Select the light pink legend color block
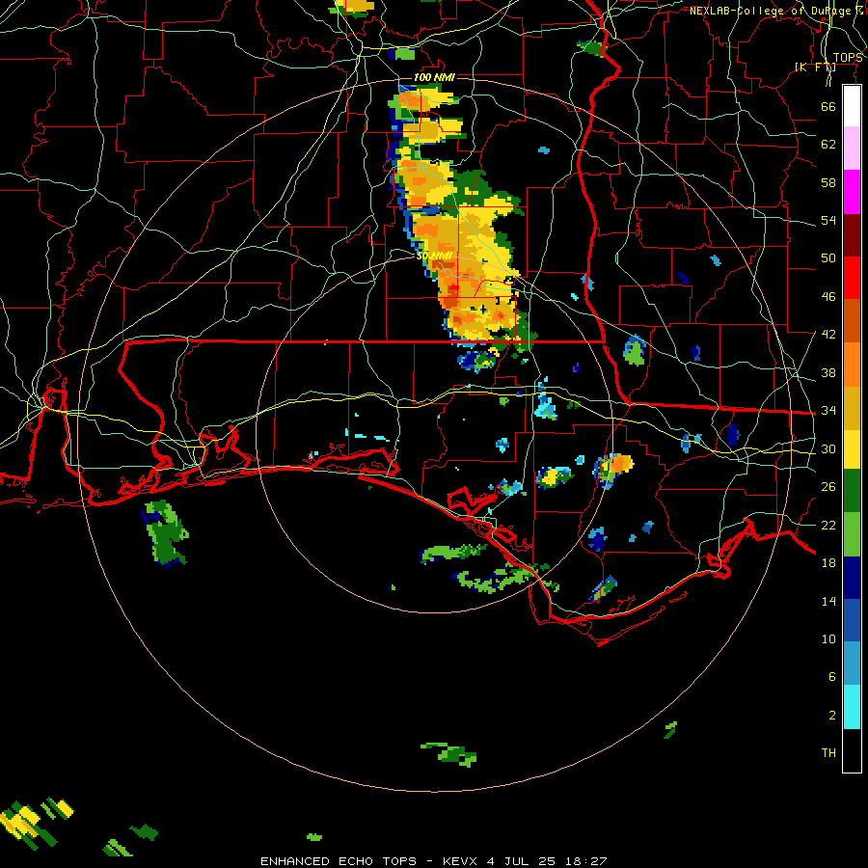Image resolution: width=868 pixels, height=868 pixels. [852, 149]
